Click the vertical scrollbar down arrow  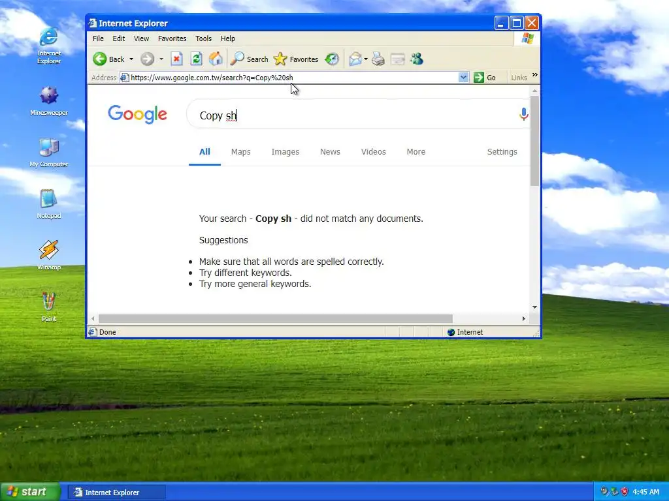click(x=534, y=307)
